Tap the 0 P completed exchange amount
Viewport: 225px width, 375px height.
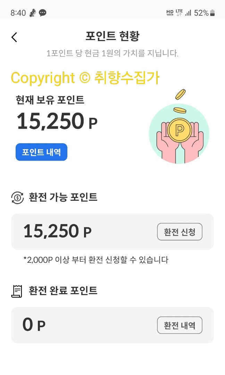click(34, 325)
